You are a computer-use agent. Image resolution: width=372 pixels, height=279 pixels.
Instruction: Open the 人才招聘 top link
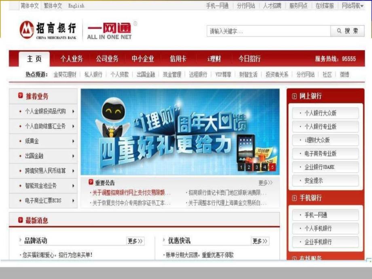(x=272, y=6)
